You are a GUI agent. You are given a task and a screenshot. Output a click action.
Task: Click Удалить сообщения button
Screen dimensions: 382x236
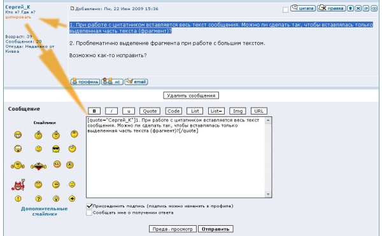click(191, 95)
